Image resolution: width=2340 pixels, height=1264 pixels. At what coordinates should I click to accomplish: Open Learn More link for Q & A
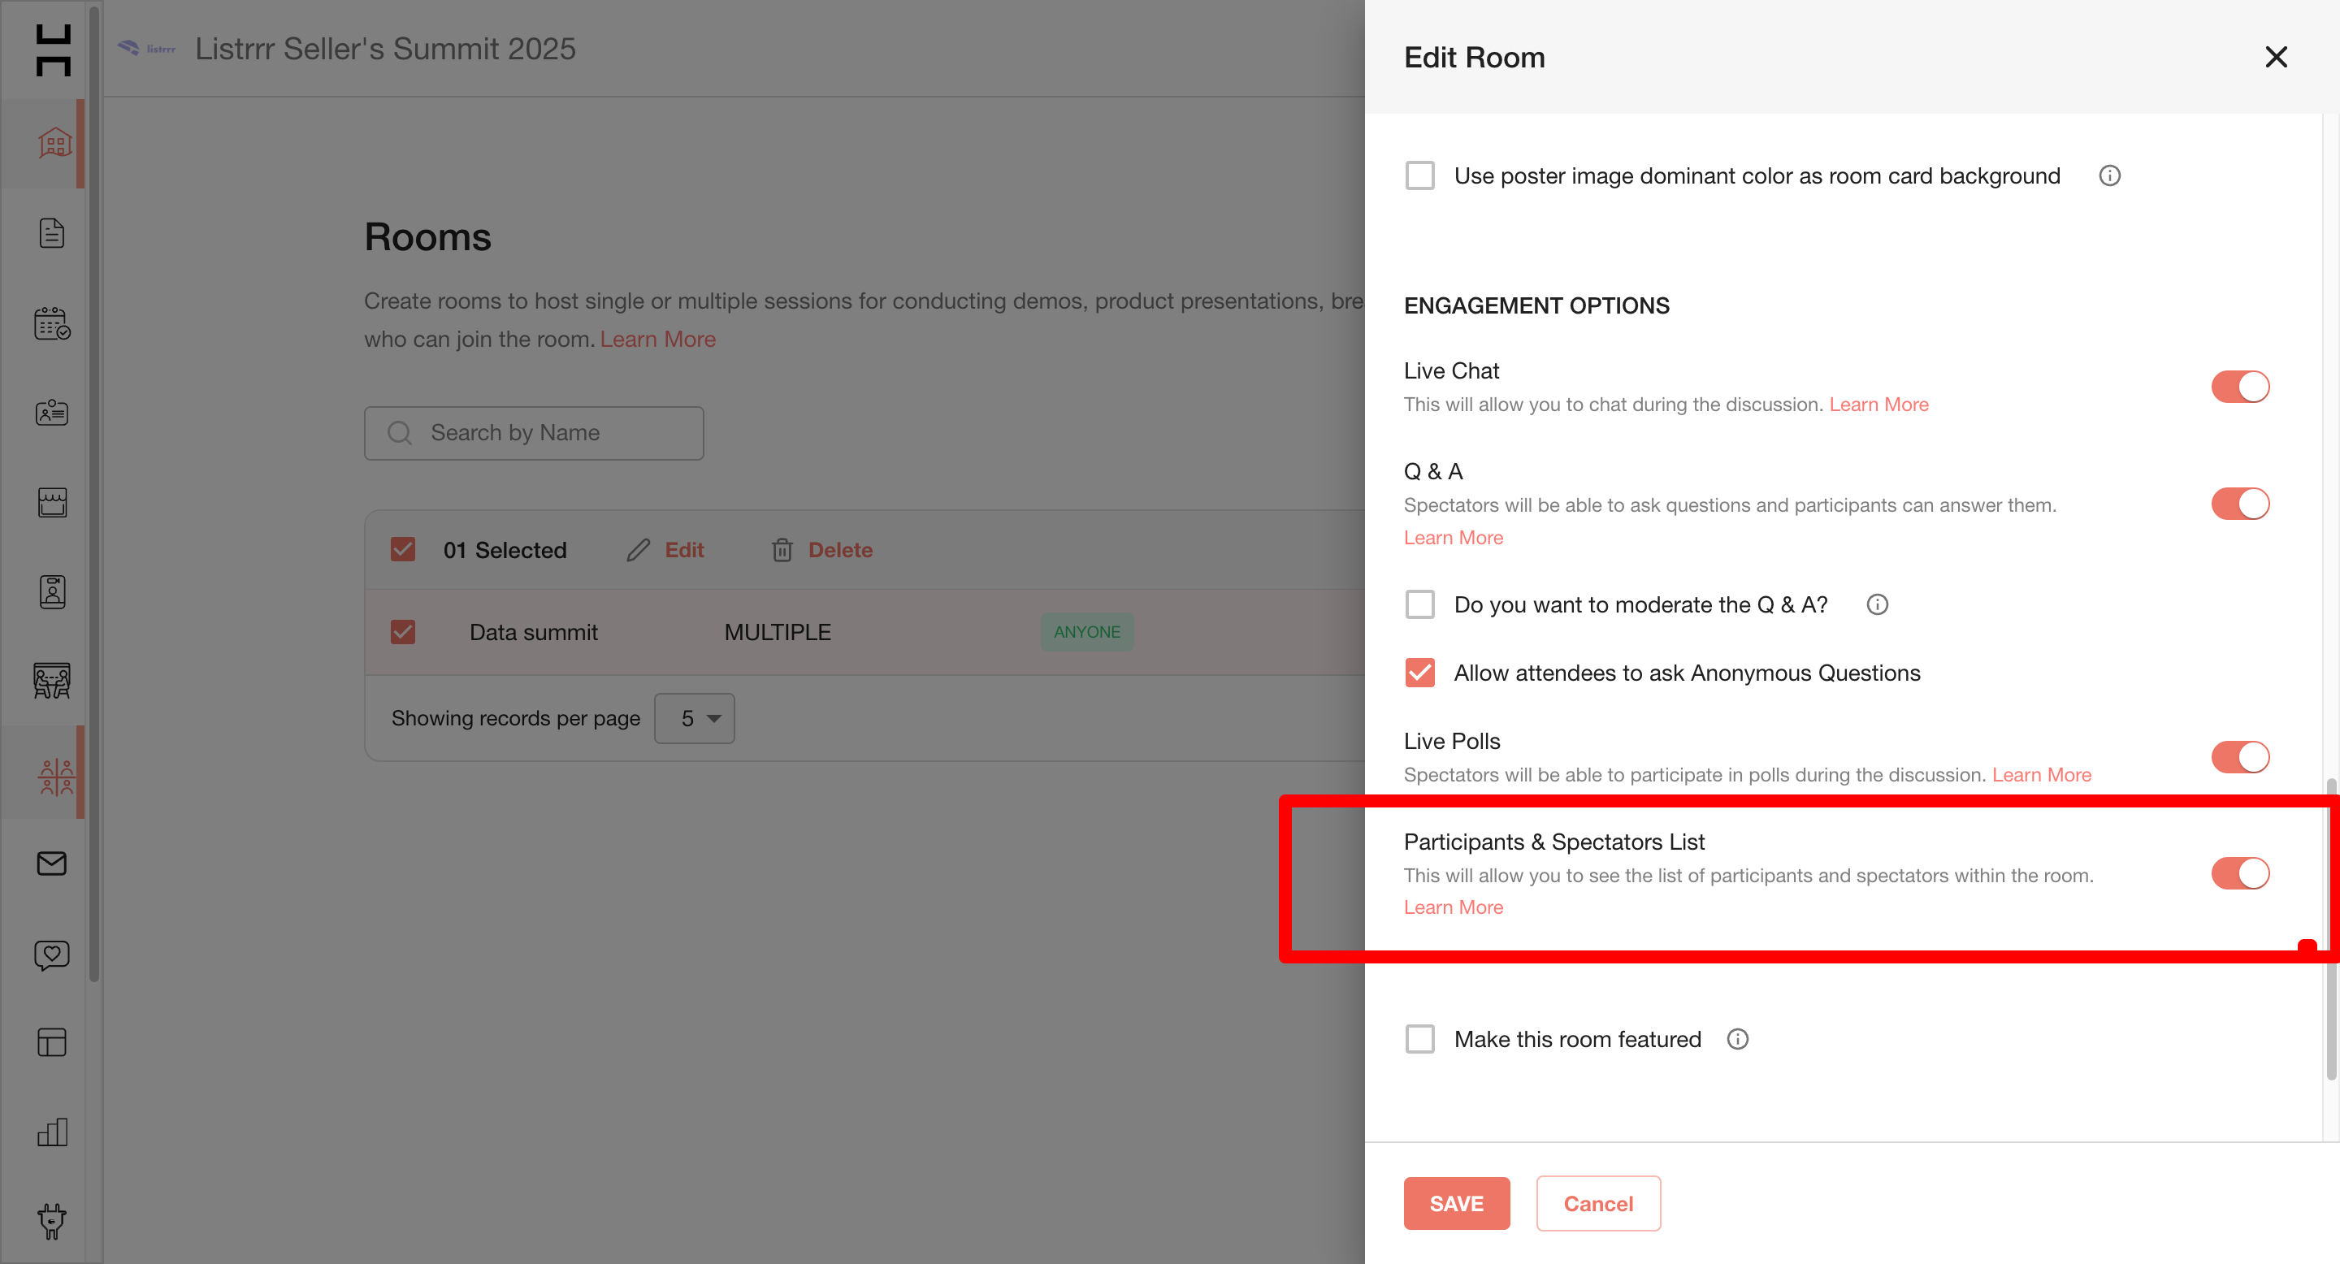tap(1454, 538)
